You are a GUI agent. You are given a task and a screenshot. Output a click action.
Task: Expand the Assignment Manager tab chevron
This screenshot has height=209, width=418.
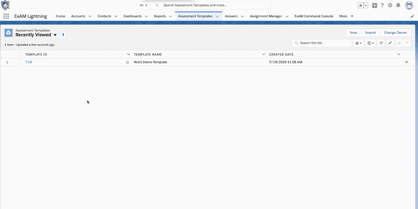[287, 16]
